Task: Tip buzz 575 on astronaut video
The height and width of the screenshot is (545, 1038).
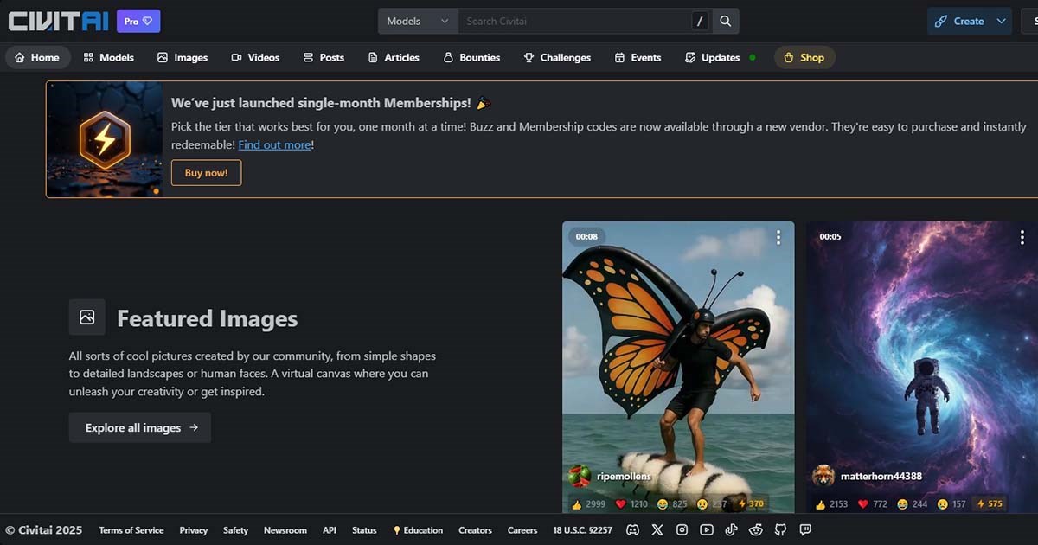Action: 989,503
